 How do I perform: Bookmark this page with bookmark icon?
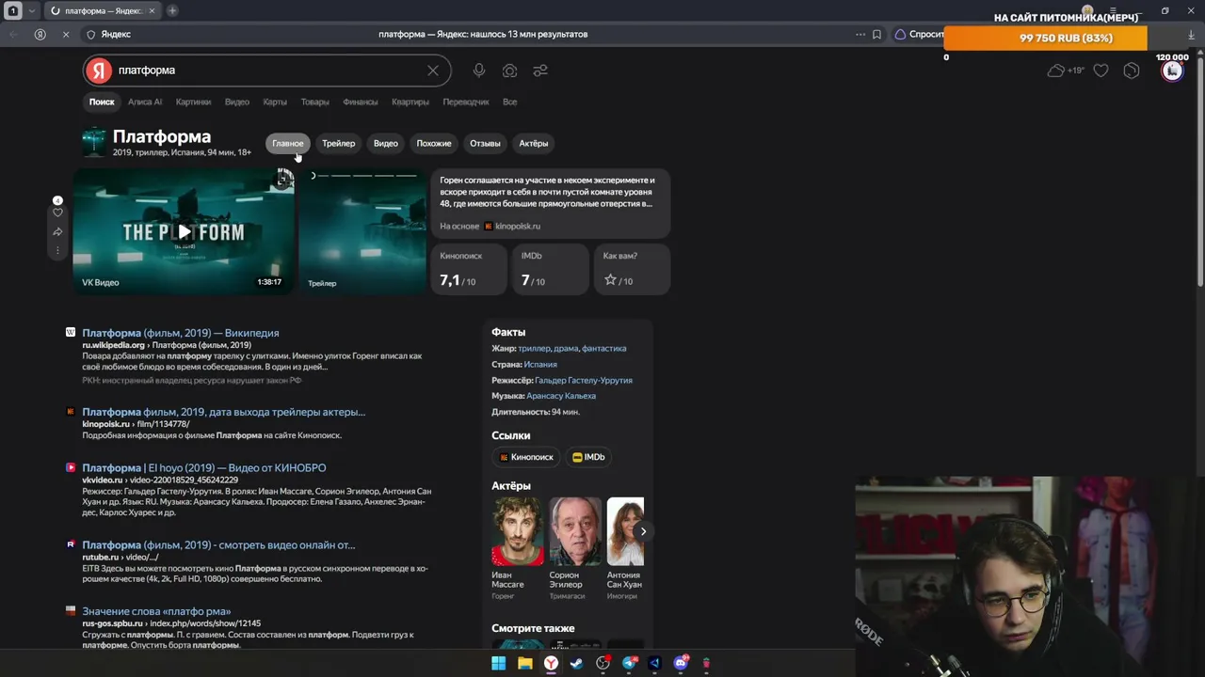click(x=876, y=34)
